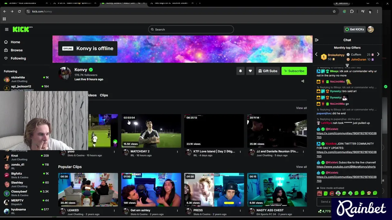Open the Kick hamburger menu
Viewport: 392px width, 220px height.
(x=7, y=29)
